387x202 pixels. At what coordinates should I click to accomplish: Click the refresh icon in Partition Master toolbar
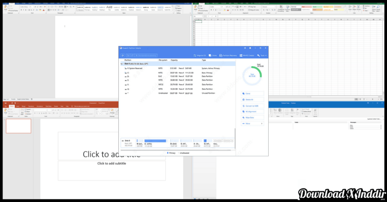click(123, 55)
